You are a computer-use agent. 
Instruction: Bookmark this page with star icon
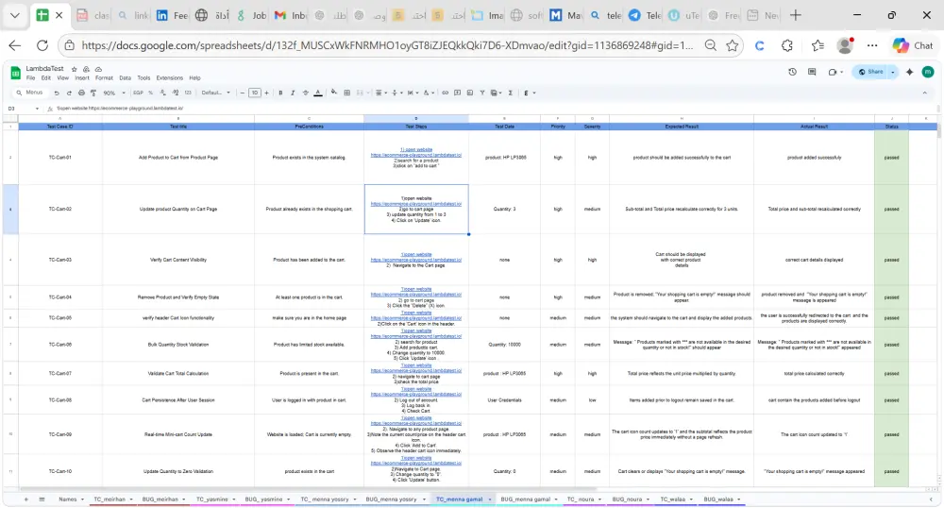tap(733, 45)
